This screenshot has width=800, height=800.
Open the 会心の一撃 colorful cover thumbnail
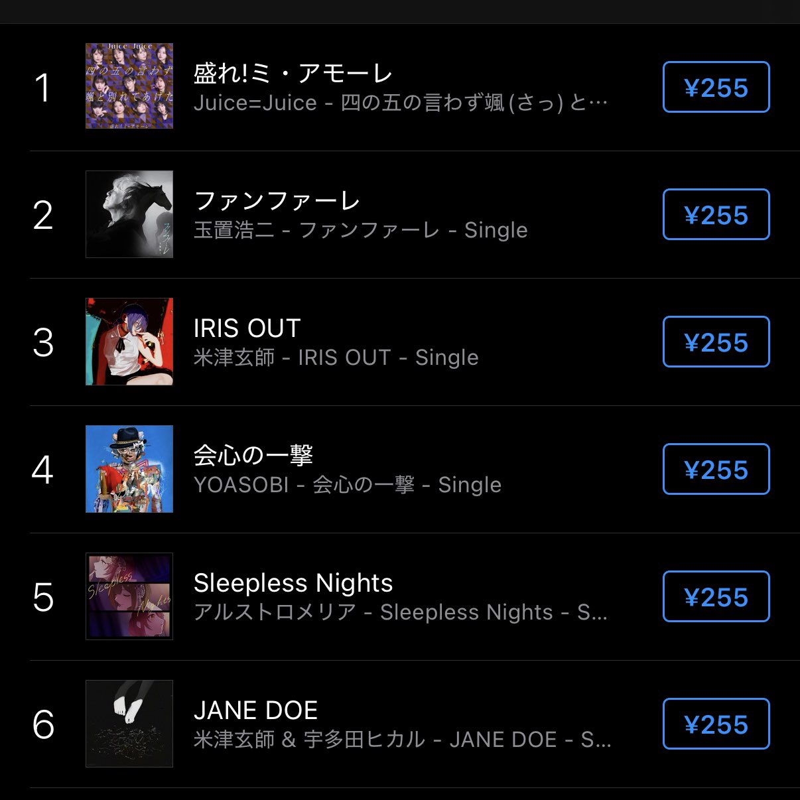coord(129,468)
